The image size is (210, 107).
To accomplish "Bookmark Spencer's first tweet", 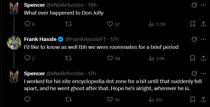I will [193, 24].
